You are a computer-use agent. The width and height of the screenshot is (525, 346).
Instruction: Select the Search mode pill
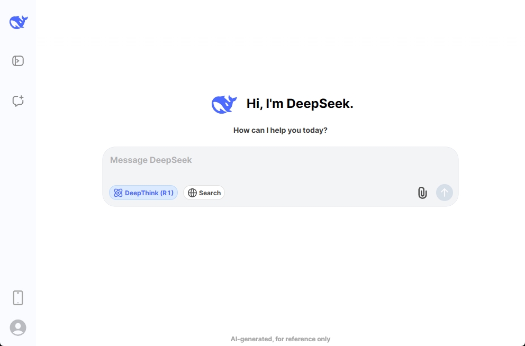point(204,193)
